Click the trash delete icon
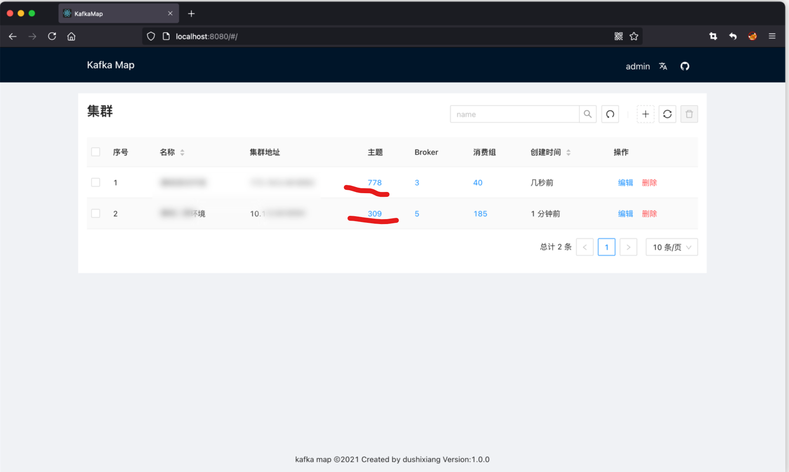Screen dimensions: 789x472 (689, 114)
